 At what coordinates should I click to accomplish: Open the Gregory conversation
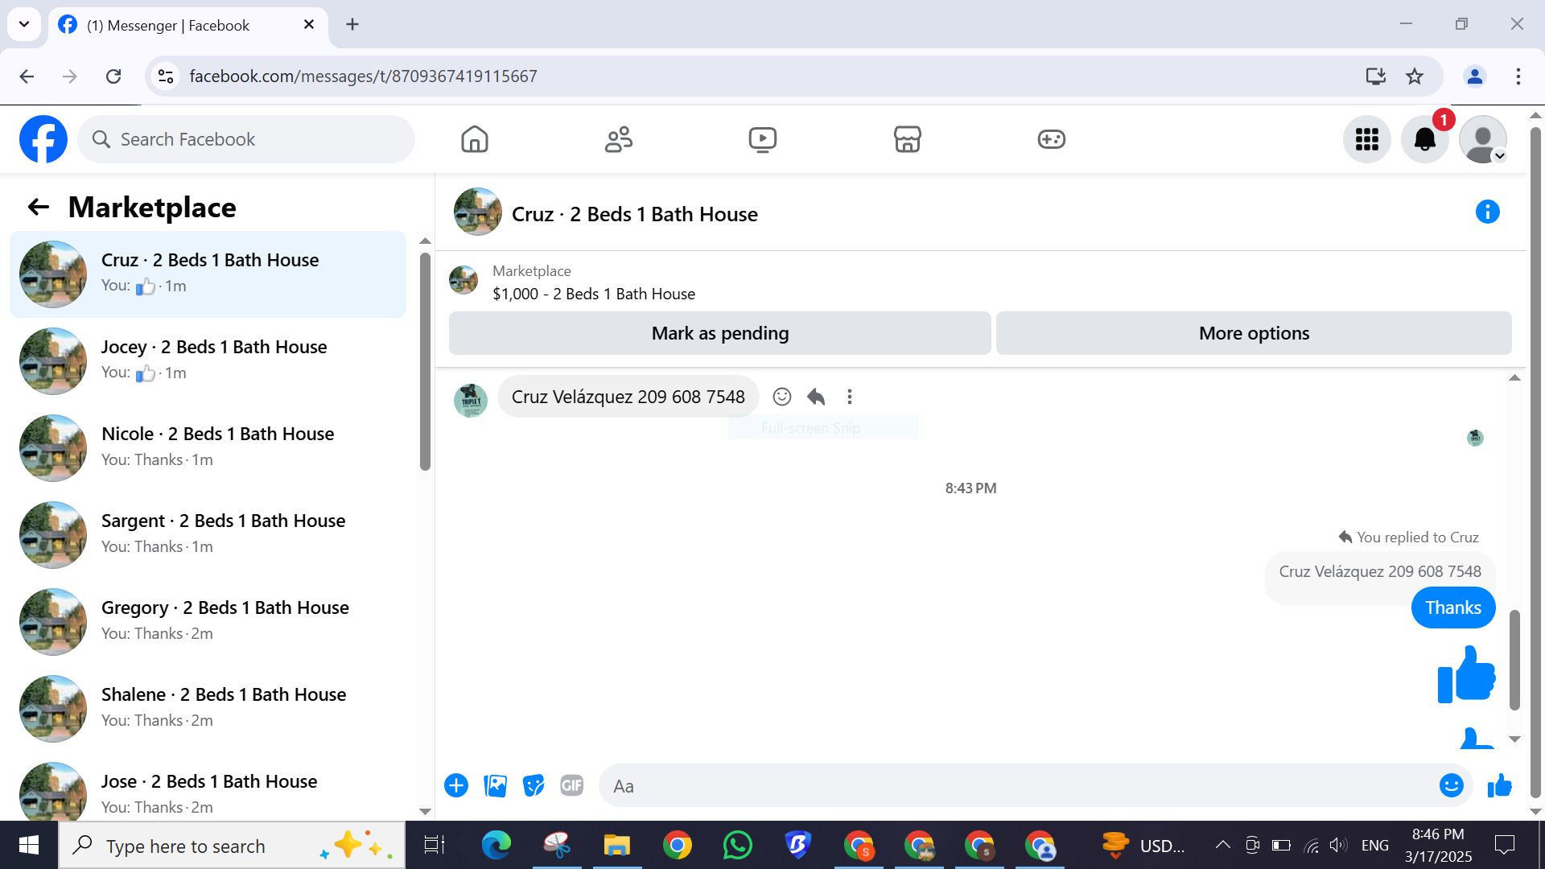point(208,622)
